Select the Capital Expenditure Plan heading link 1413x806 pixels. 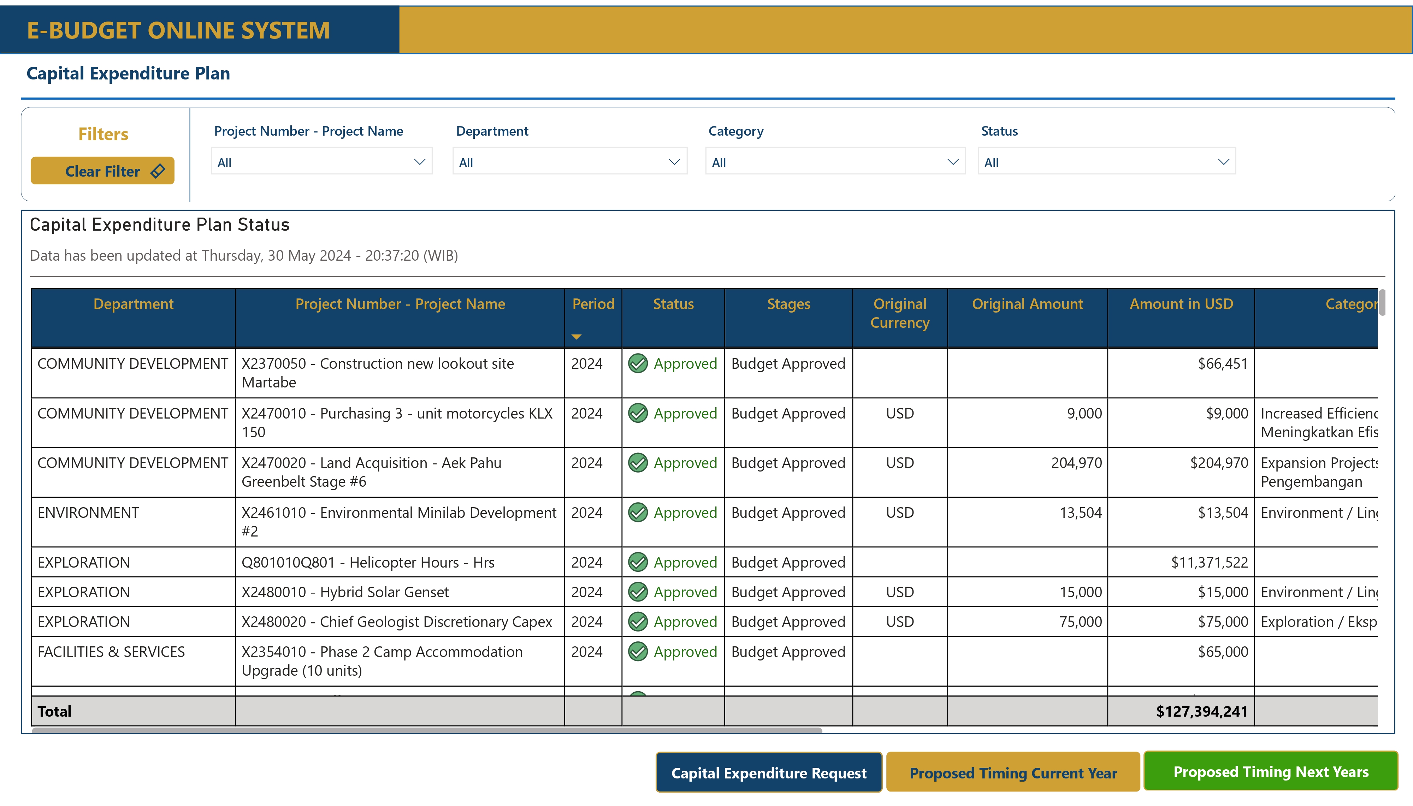click(128, 73)
